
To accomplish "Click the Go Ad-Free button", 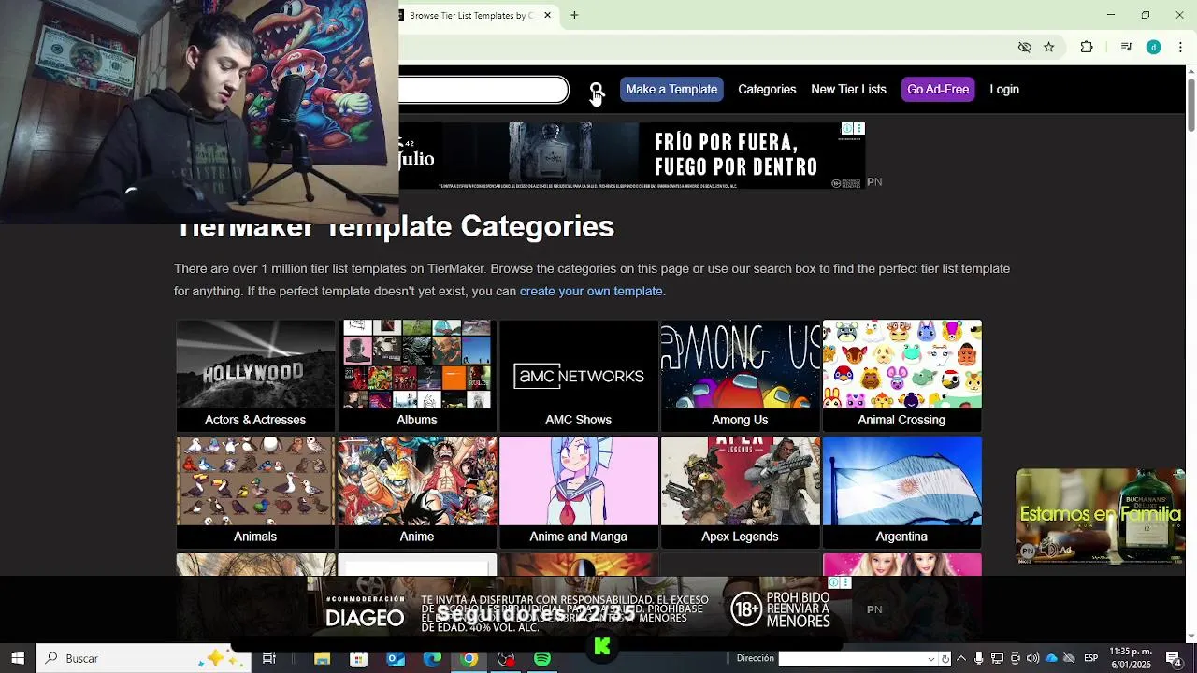I will [x=938, y=90].
